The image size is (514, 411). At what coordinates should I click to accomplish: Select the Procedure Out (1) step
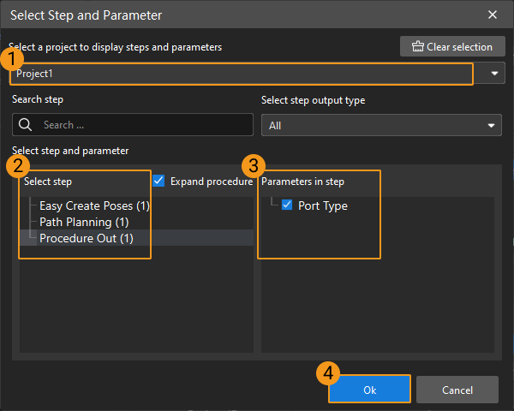pos(87,238)
